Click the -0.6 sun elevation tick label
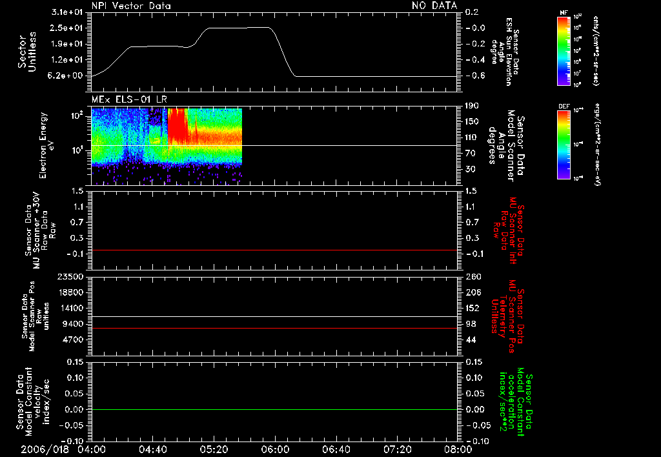This screenshot has width=661, height=457. point(475,76)
